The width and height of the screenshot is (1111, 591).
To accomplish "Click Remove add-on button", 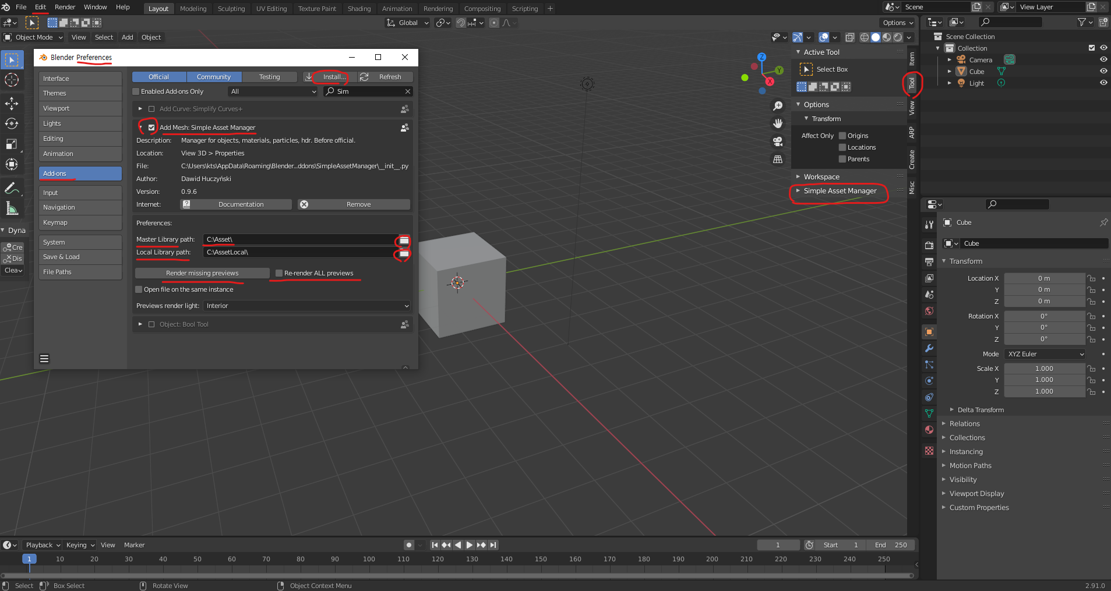I will coord(354,204).
